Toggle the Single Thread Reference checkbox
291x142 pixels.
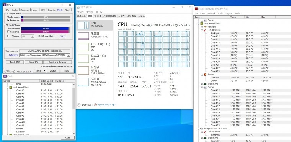click(x=8, y=20)
